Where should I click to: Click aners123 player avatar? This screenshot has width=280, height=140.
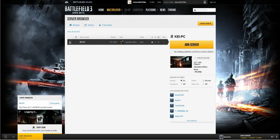tap(172, 116)
